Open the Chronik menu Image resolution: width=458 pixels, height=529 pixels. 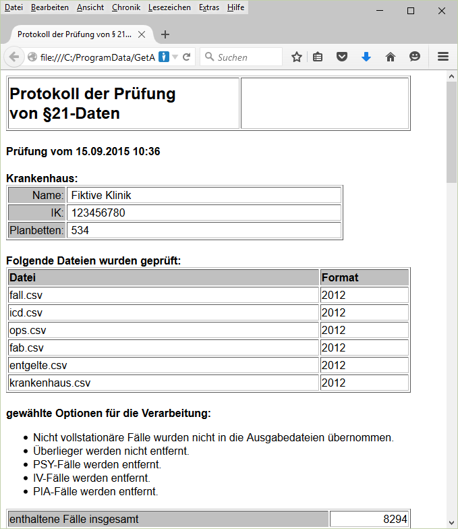tap(126, 7)
